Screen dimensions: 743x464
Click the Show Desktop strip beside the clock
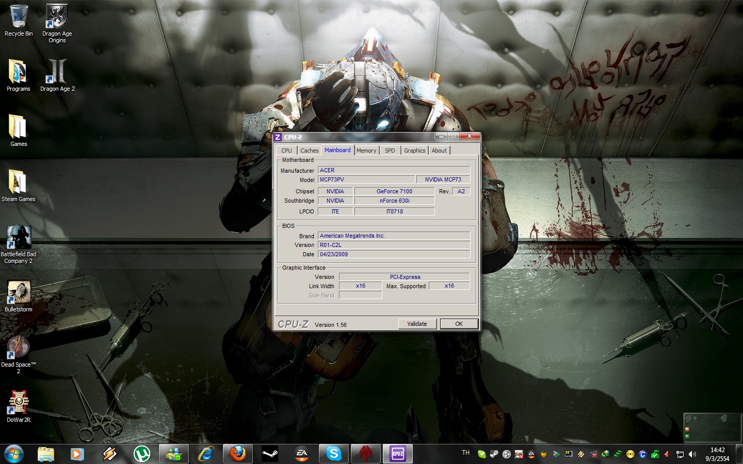[x=739, y=454]
